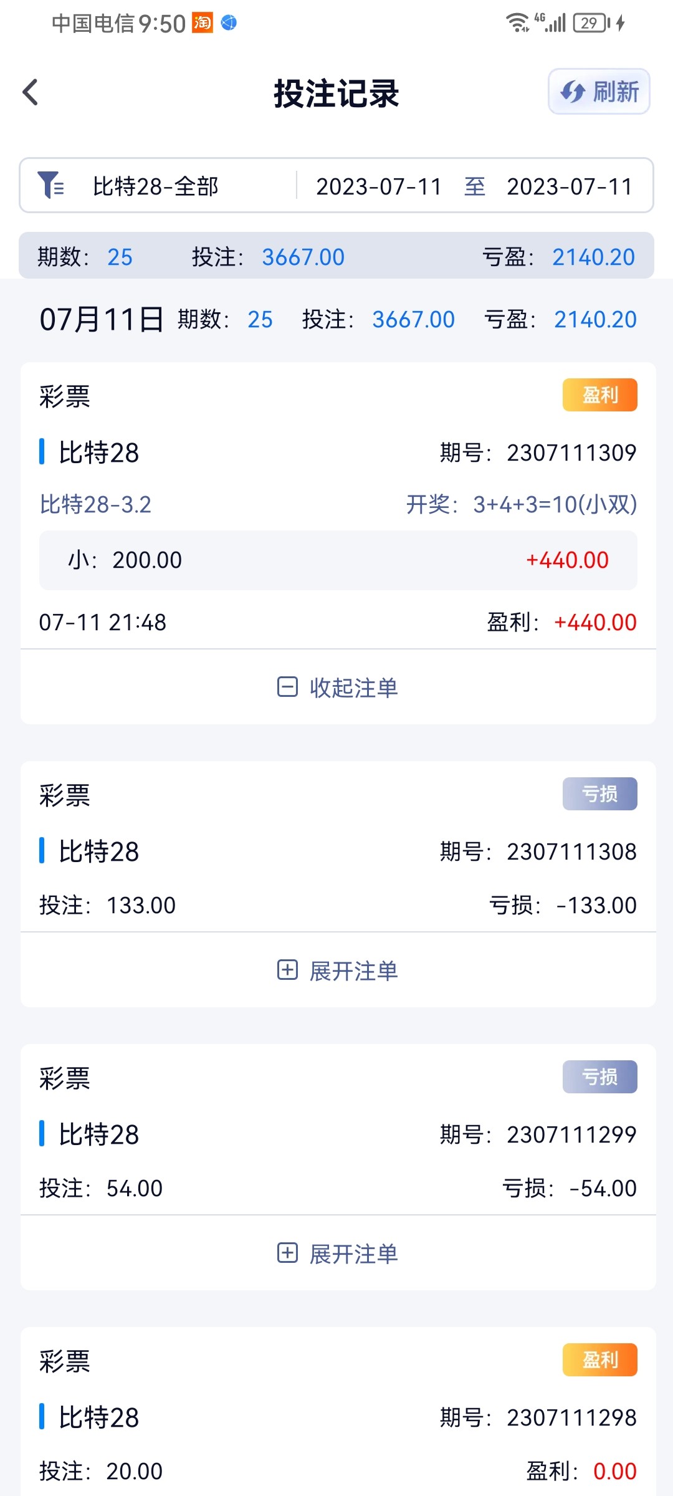Click the refresh 刷新 button
Viewport: 673px width, 1496px height.
click(599, 92)
